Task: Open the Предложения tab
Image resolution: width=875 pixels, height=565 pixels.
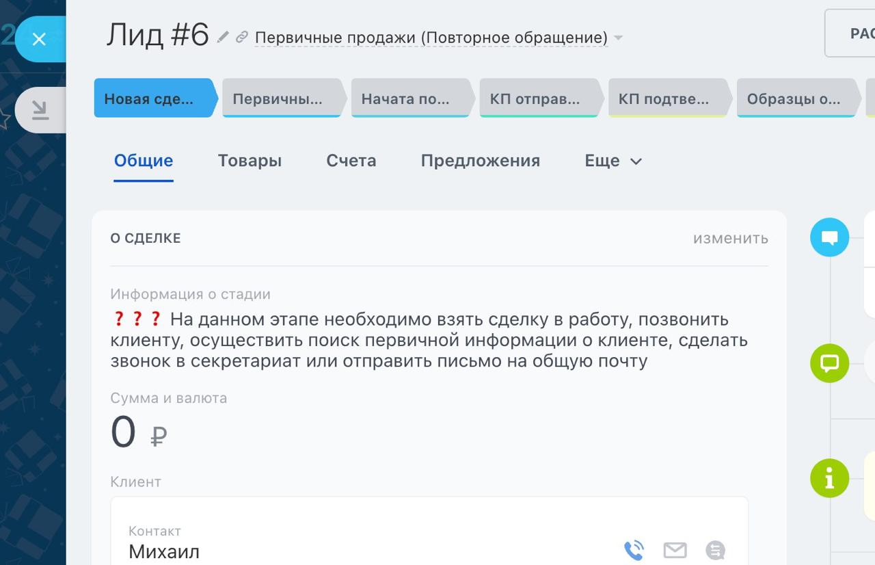Action: pyautogui.click(x=480, y=161)
